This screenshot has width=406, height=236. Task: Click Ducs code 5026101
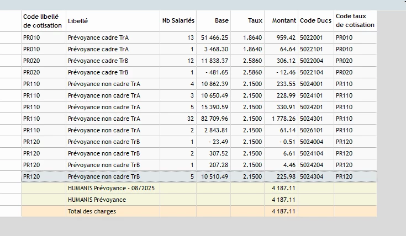pyautogui.click(x=311, y=130)
